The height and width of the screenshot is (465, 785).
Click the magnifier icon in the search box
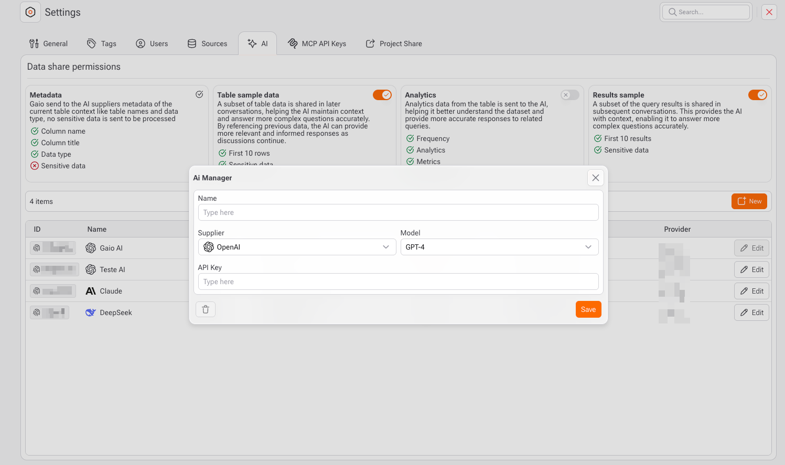[672, 12]
